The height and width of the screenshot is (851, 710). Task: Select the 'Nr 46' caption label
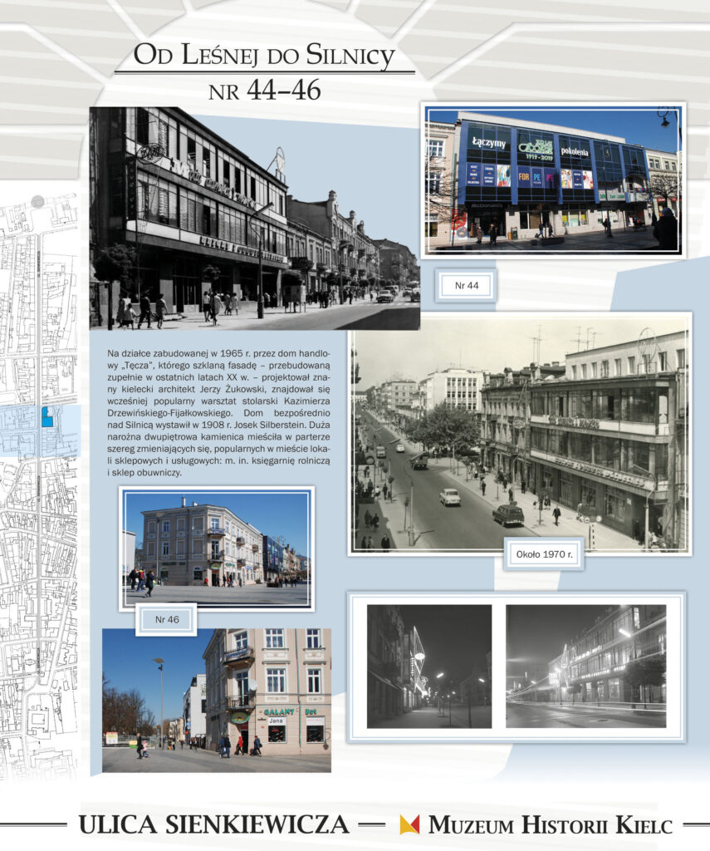[167, 619]
